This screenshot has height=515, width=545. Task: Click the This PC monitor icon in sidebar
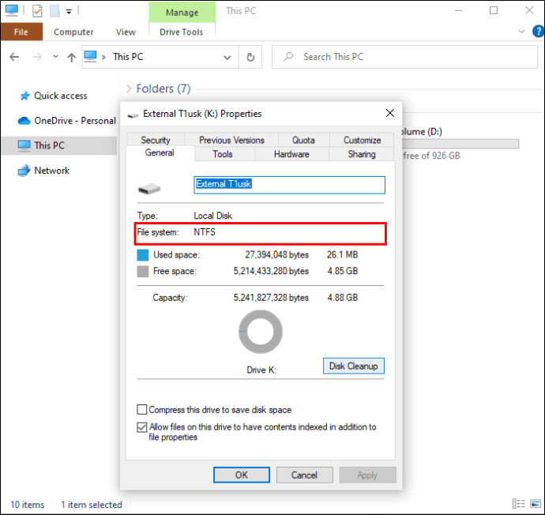pyautogui.click(x=24, y=145)
